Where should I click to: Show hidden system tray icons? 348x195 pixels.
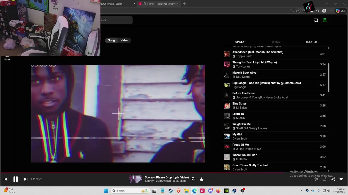pos(301,191)
